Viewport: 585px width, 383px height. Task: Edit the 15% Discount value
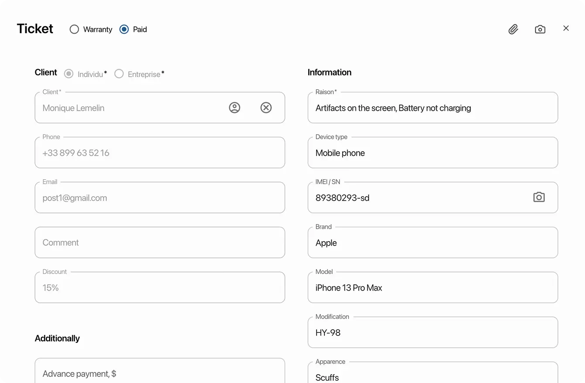pos(160,287)
